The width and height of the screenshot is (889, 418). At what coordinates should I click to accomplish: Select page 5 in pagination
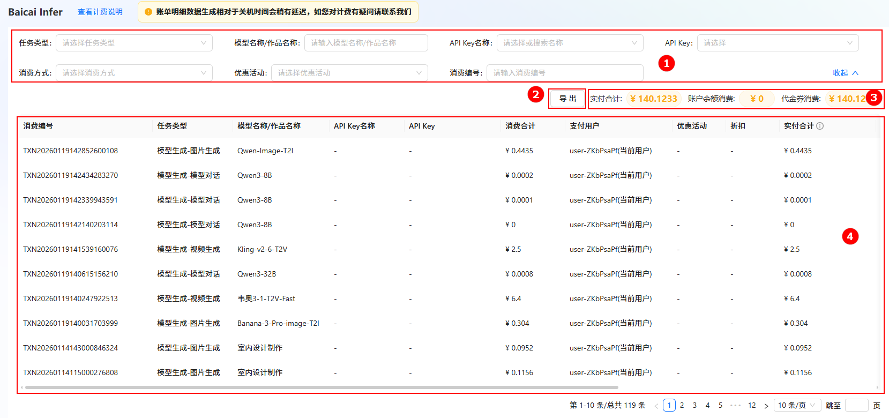(721, 405)
